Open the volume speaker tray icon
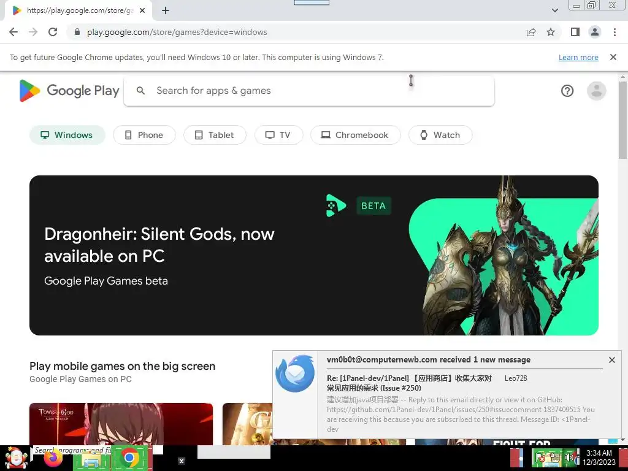The image size is (628, 471). tap(569, 458)
